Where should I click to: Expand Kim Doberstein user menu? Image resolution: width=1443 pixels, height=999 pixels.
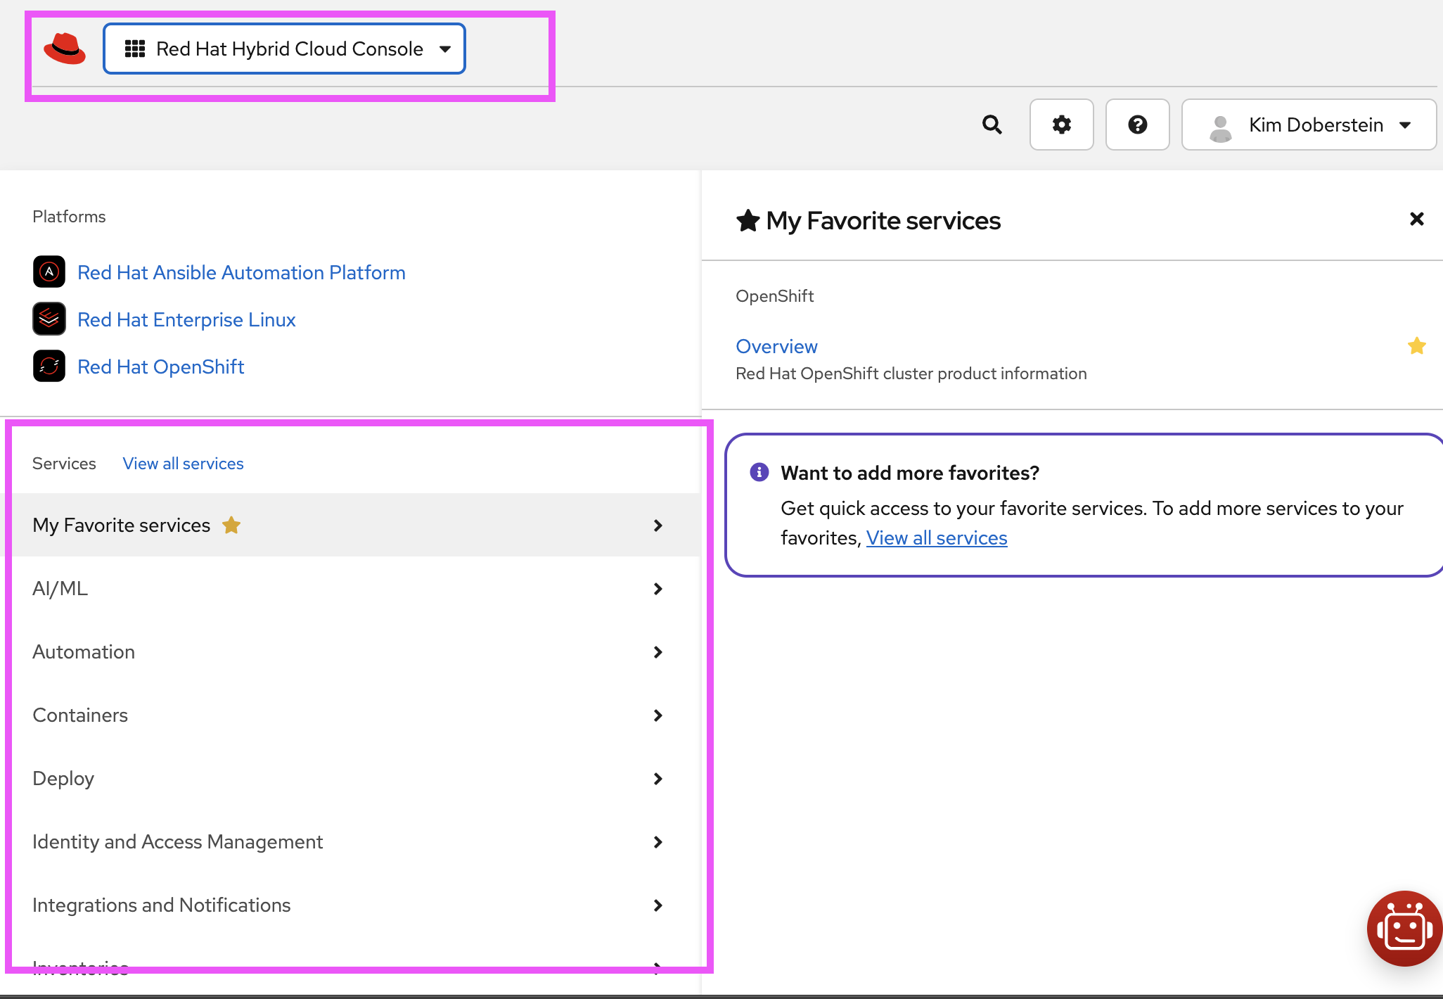1309,125
